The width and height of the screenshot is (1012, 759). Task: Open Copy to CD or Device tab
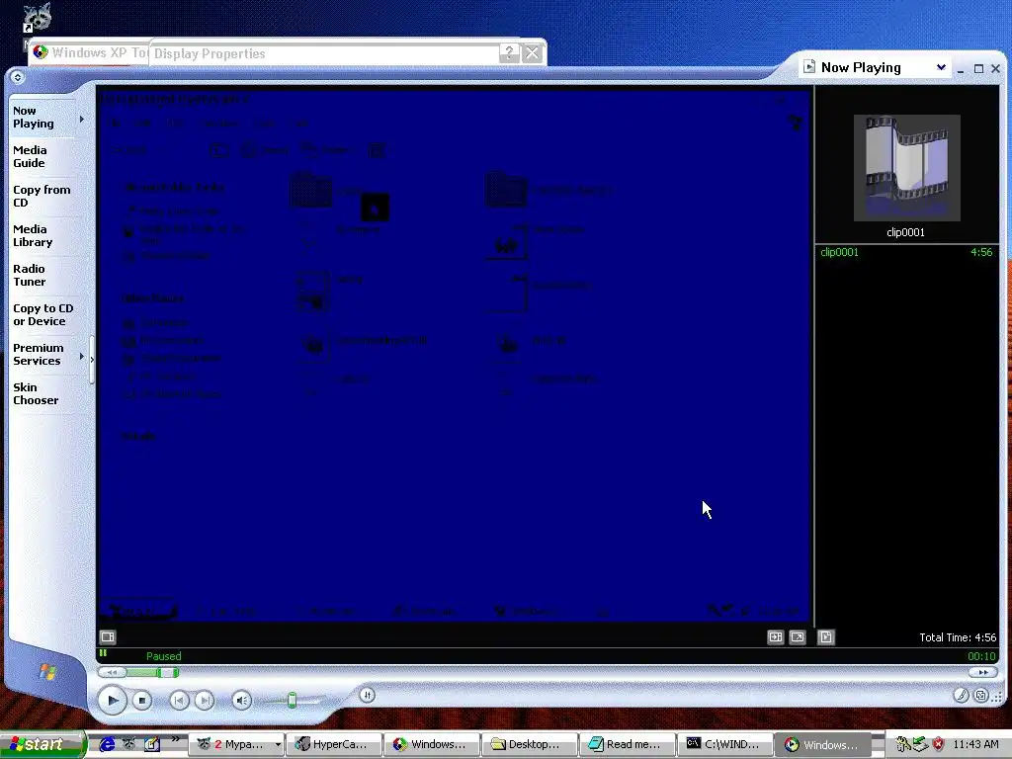42,315
